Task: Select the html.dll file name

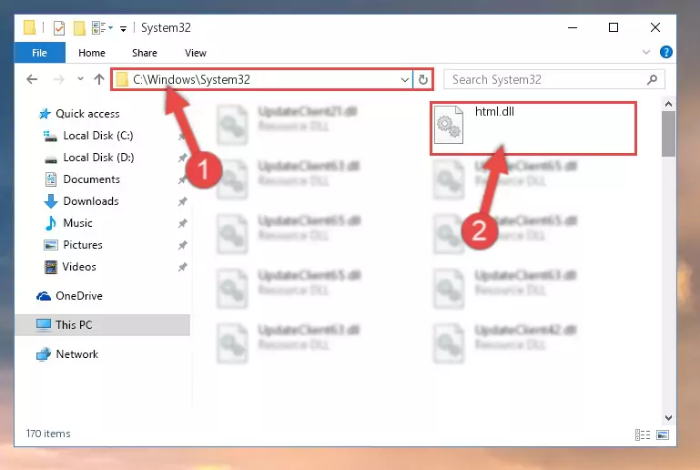Action: (494, 112)
